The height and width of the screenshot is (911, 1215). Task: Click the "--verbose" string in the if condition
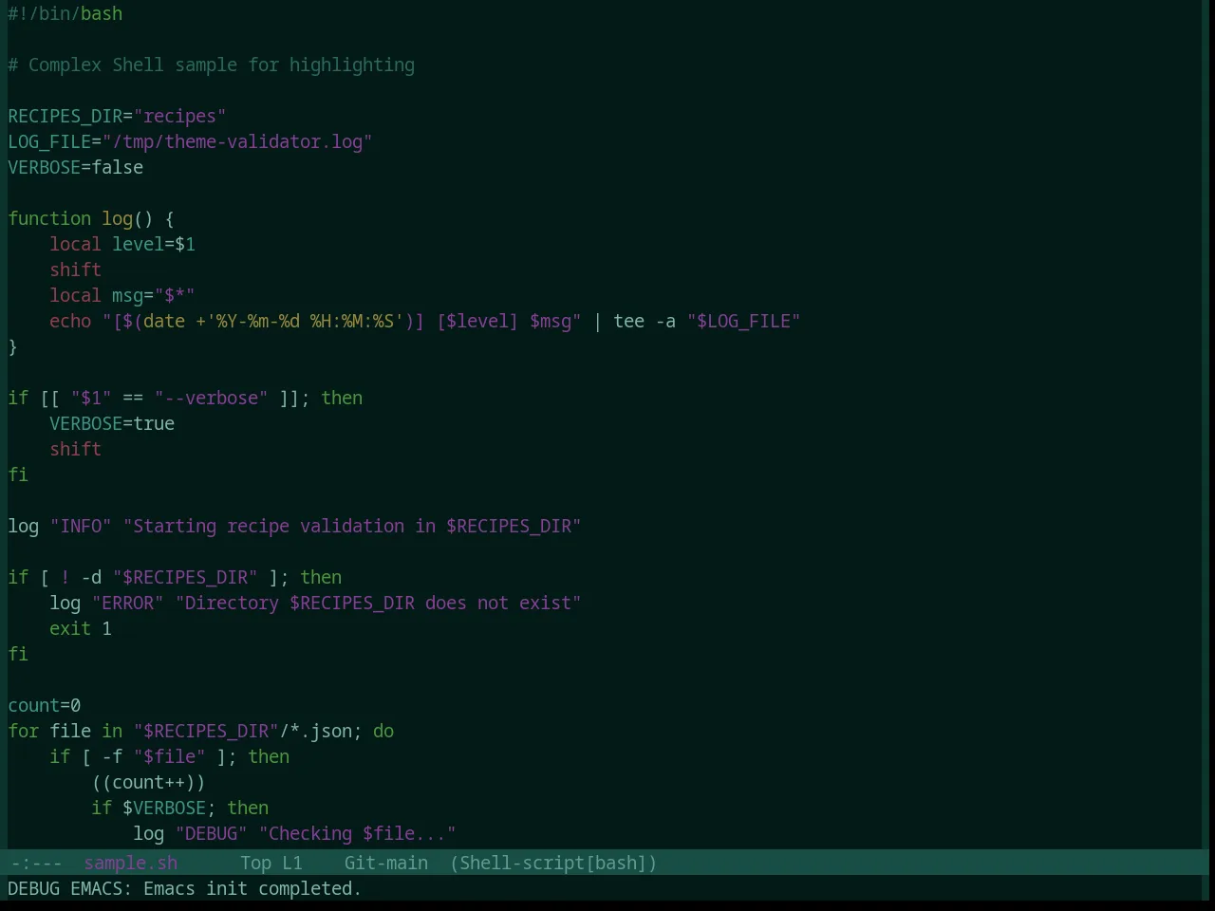(x=212, y=398)
